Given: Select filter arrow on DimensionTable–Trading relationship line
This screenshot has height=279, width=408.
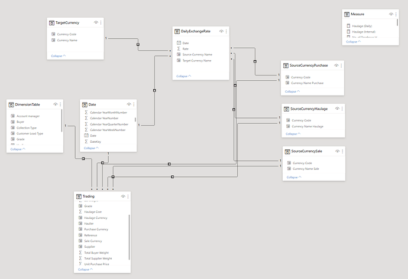Looking at the screenshot, I should [83, 159].
